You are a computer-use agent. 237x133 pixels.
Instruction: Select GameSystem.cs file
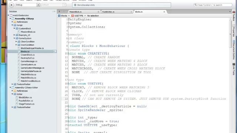pyautogui.click(x=28, y=65)
